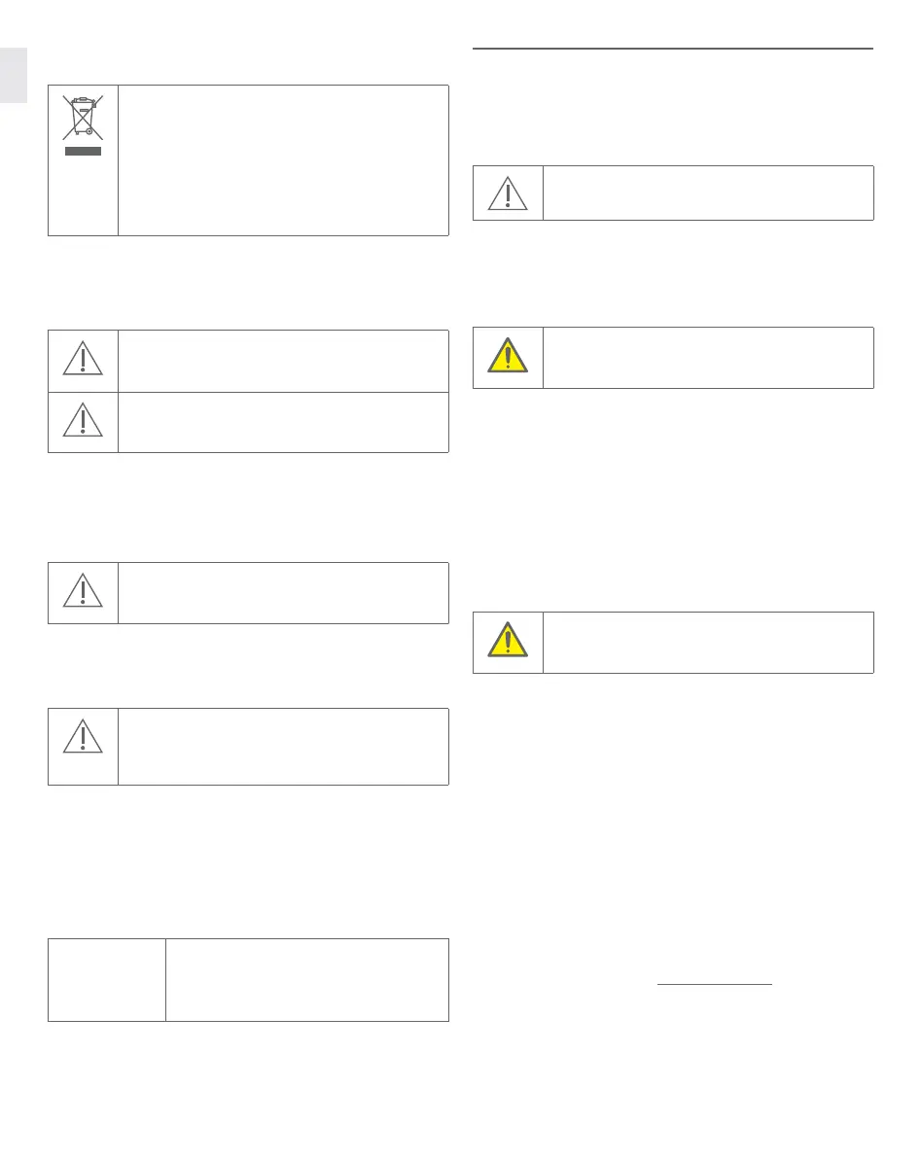Click the last yellow warning triangle

tap(508, 642)
